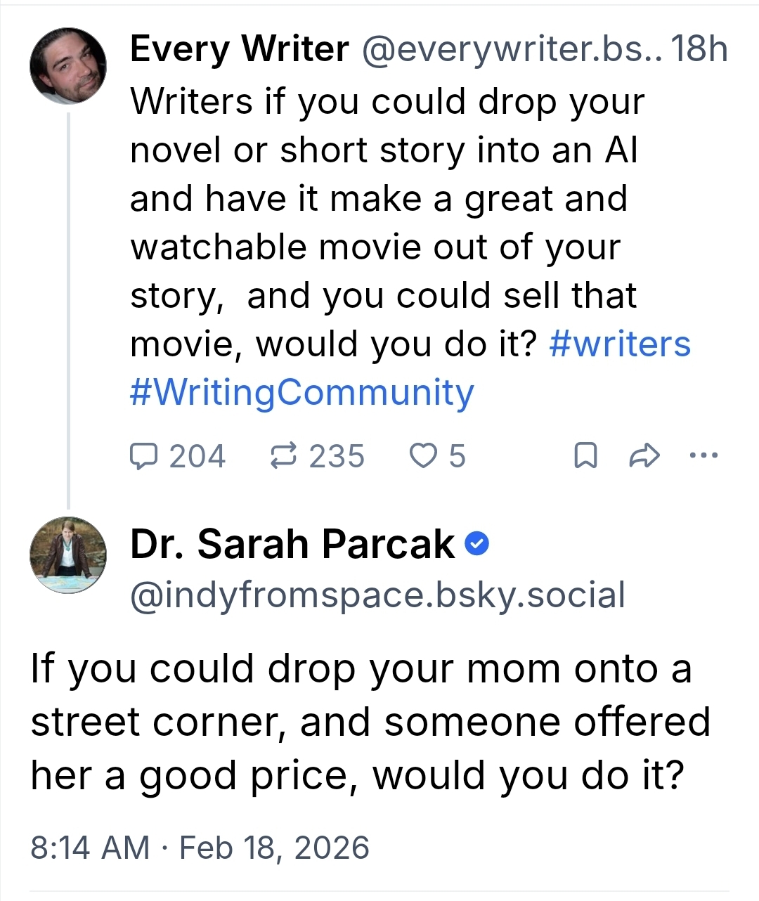
Task: Open the @everywriter.bs.. handle link
Action: pos(511,49)
